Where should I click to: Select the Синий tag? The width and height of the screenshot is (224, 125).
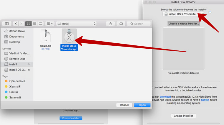click(17, 92)
